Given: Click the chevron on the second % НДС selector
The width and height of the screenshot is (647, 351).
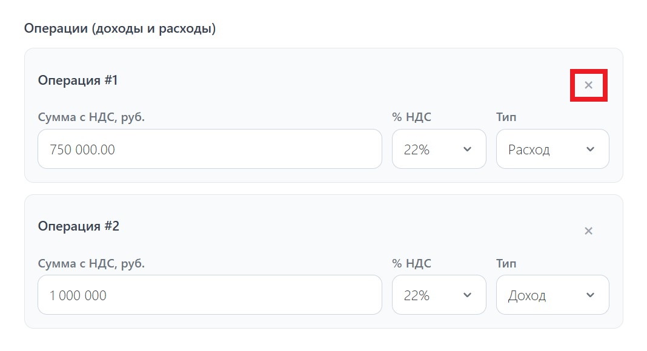Looking at the screenshot, I should click(x=466, y=295).
